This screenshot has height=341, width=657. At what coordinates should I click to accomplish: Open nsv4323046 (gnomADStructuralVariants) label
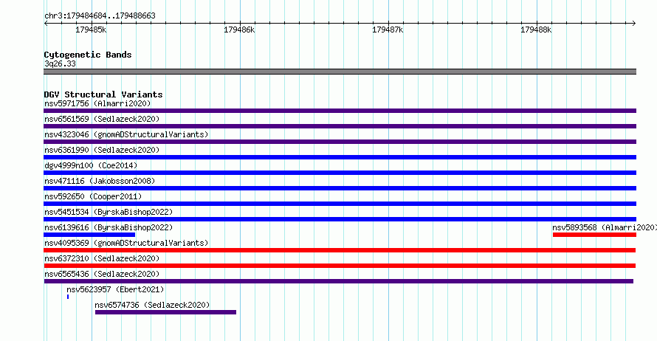point(126,134)
